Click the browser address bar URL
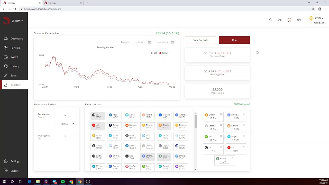 [x=43, y=9]
